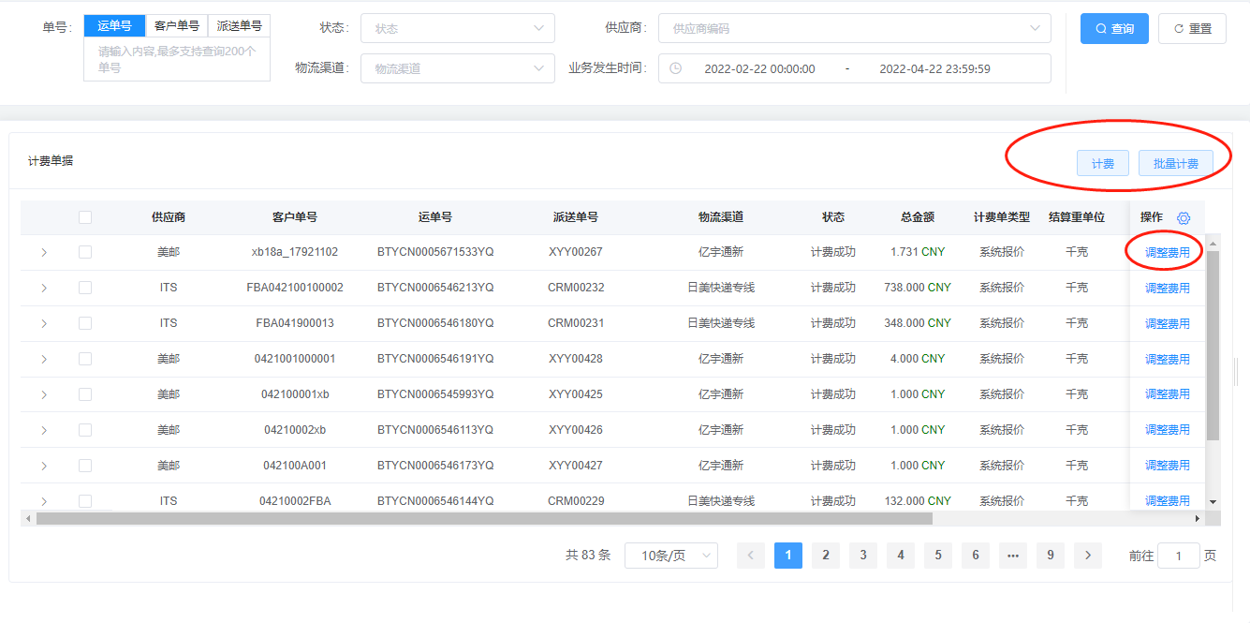
Task: Click the 总金额 column header
Action: (918, 217)
